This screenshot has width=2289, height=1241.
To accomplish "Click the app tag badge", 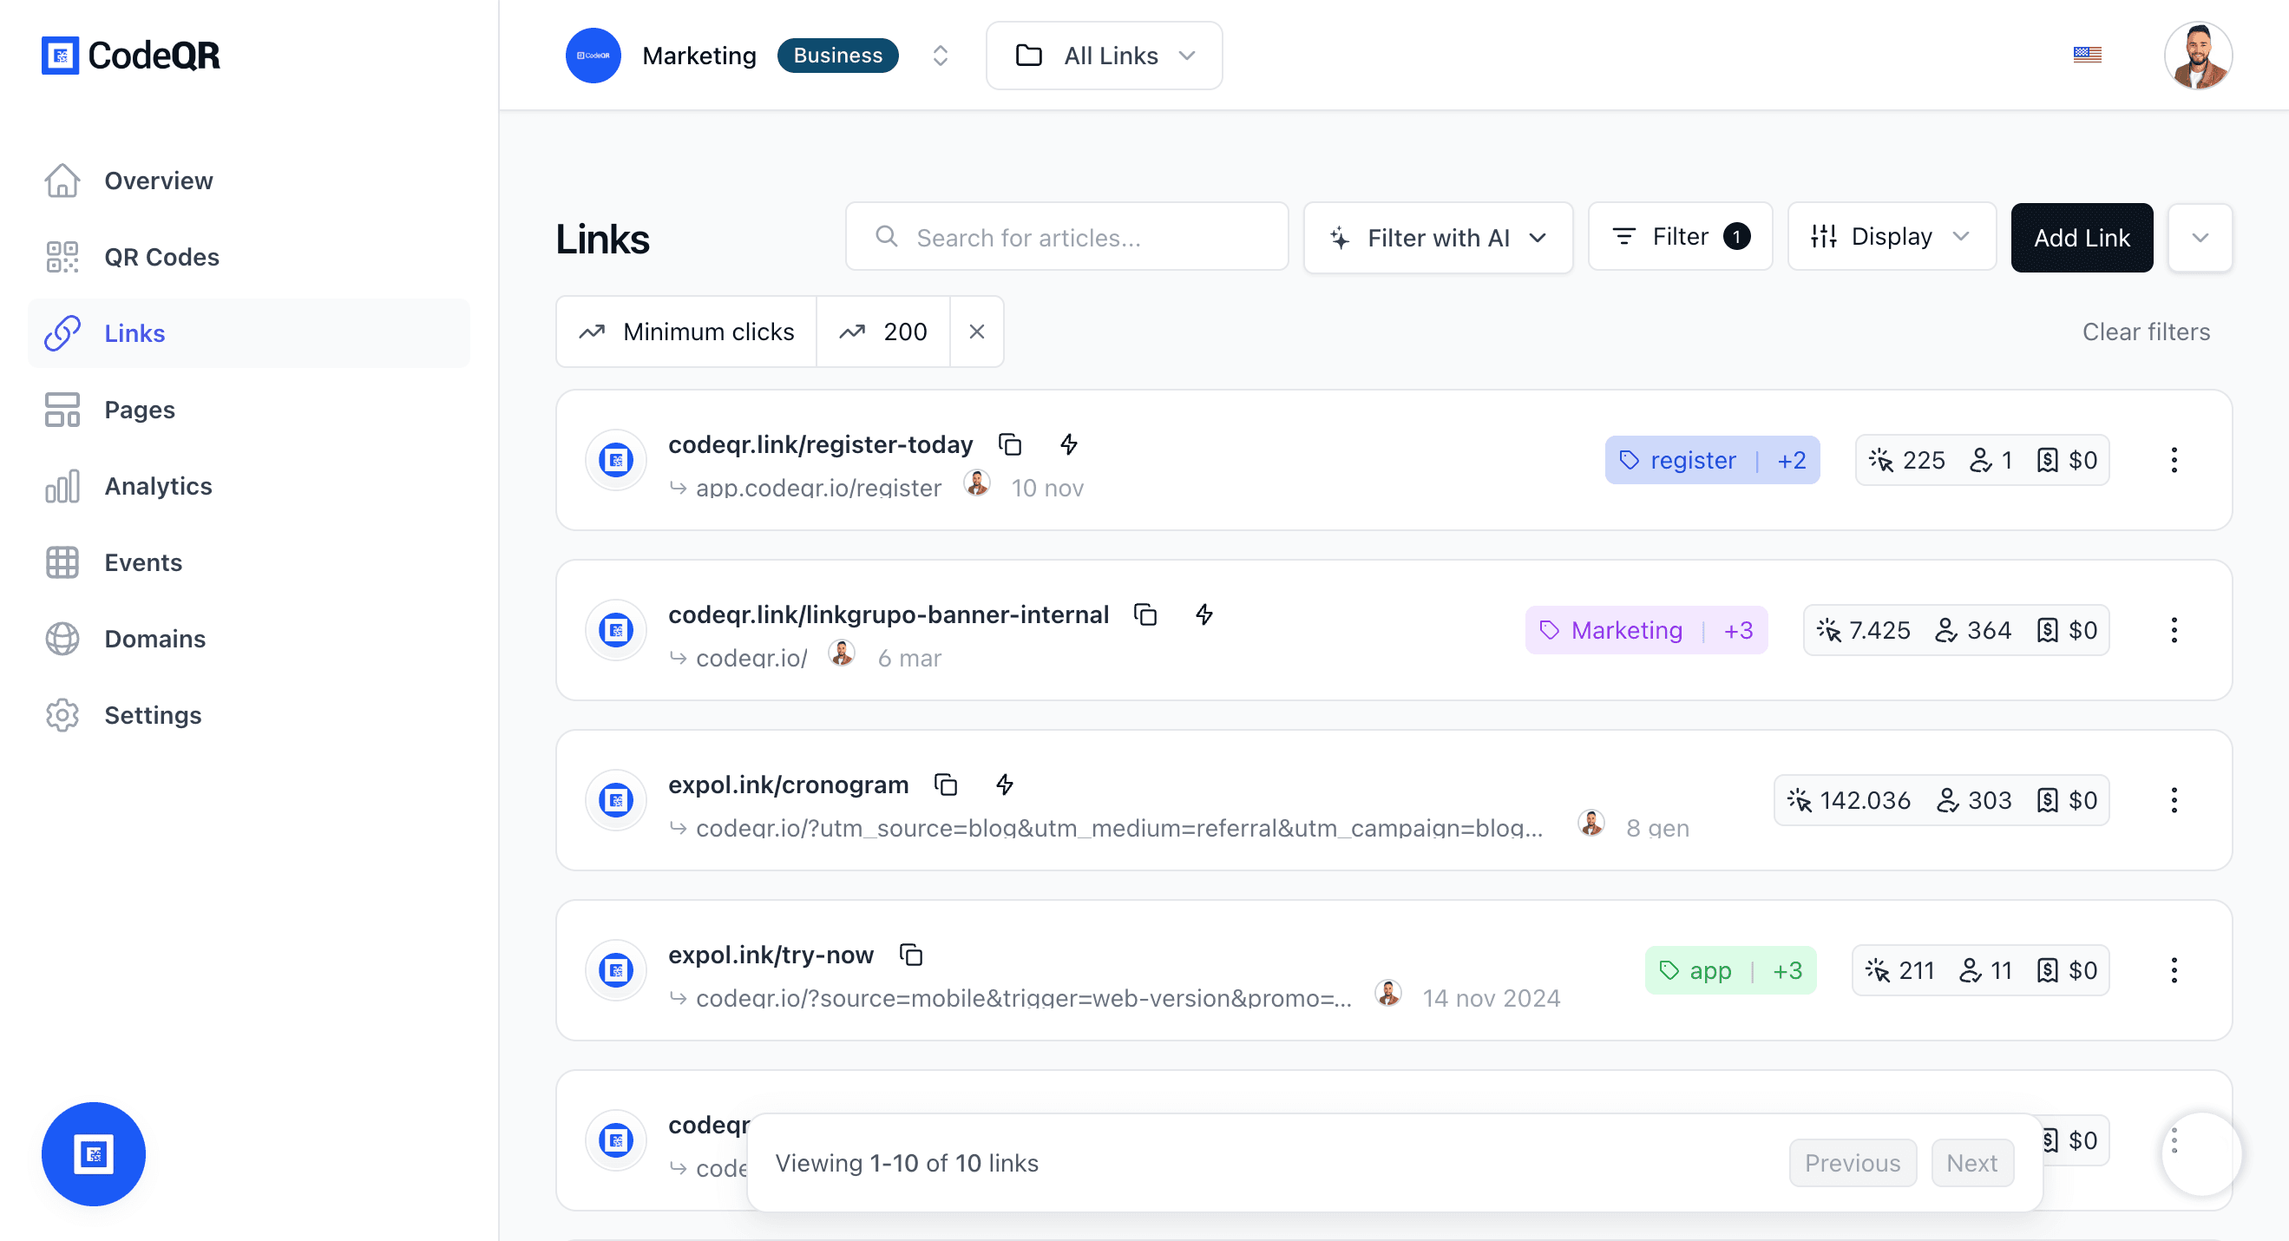I will tap(1730, 970).
